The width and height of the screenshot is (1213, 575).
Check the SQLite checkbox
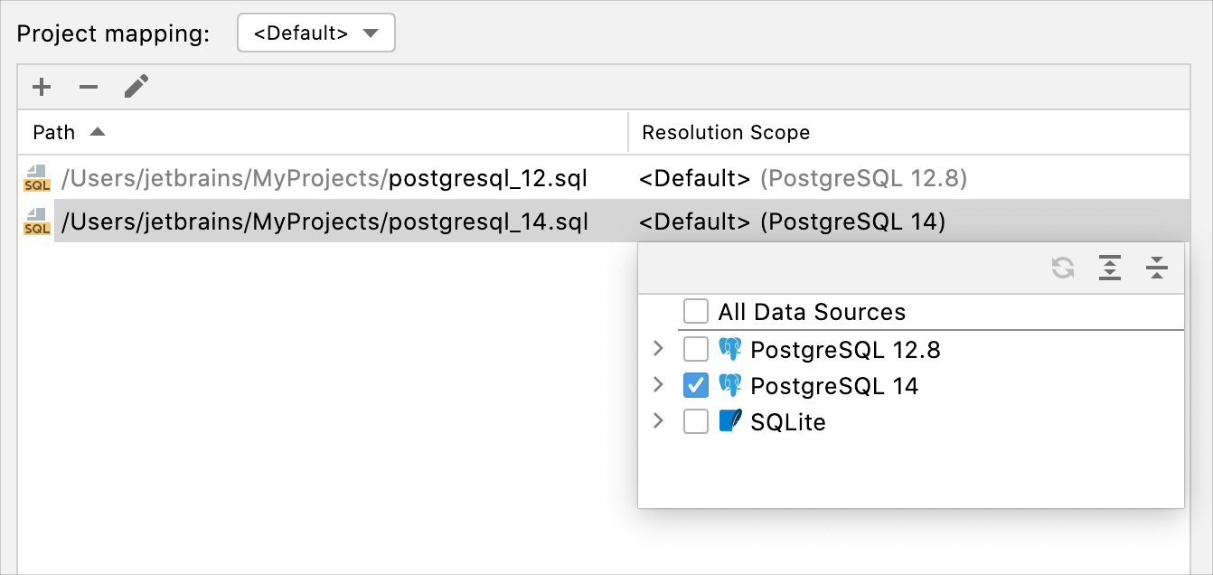tap(696, 421)
